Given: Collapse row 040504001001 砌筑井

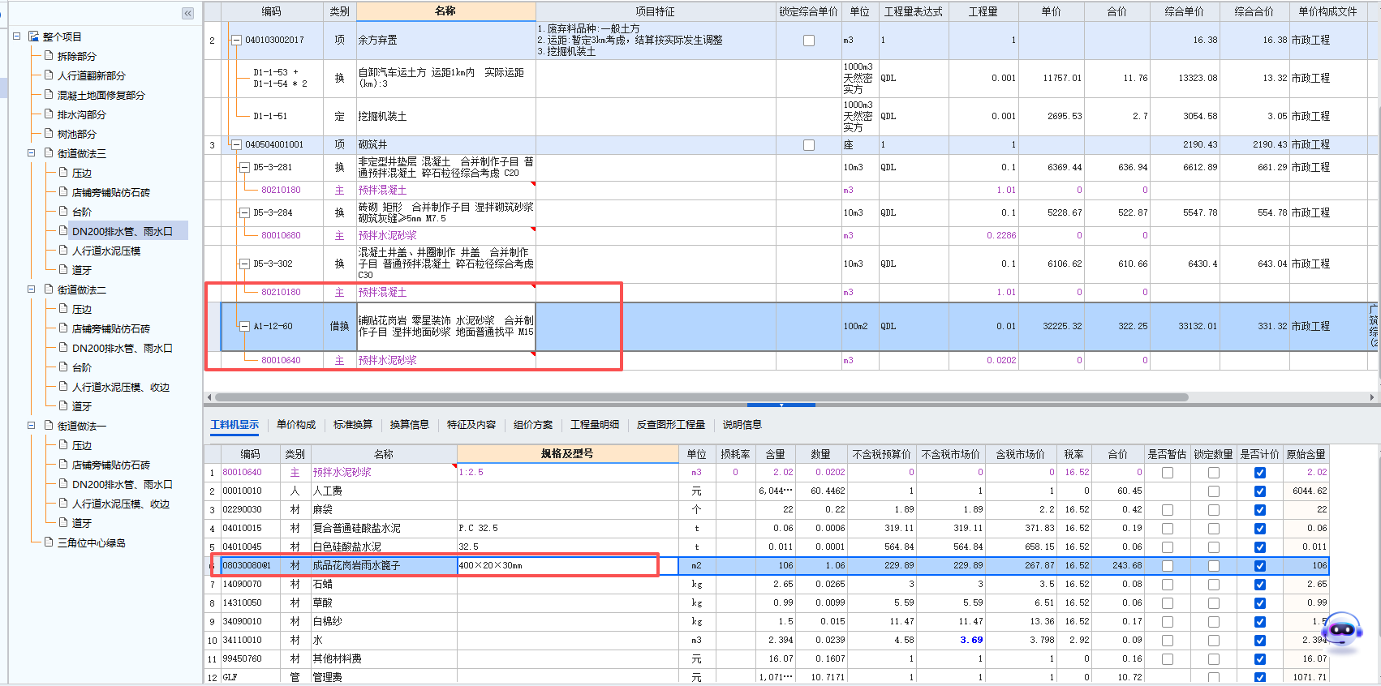Looking at the screenshot, I should pyautogui.click(x=237, y=144).
